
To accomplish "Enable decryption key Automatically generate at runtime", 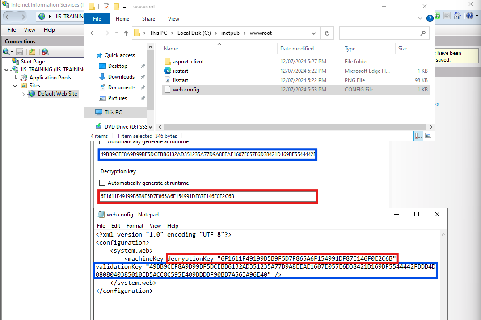I will (102, 183).
